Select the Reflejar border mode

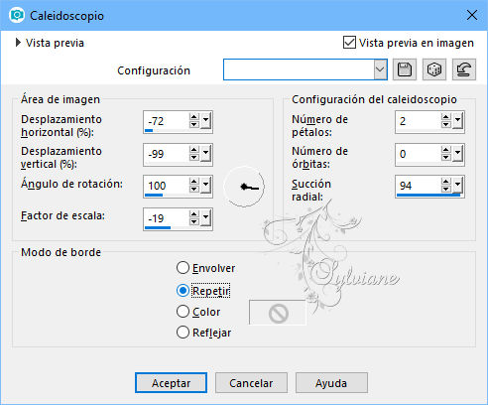point(183,333)
